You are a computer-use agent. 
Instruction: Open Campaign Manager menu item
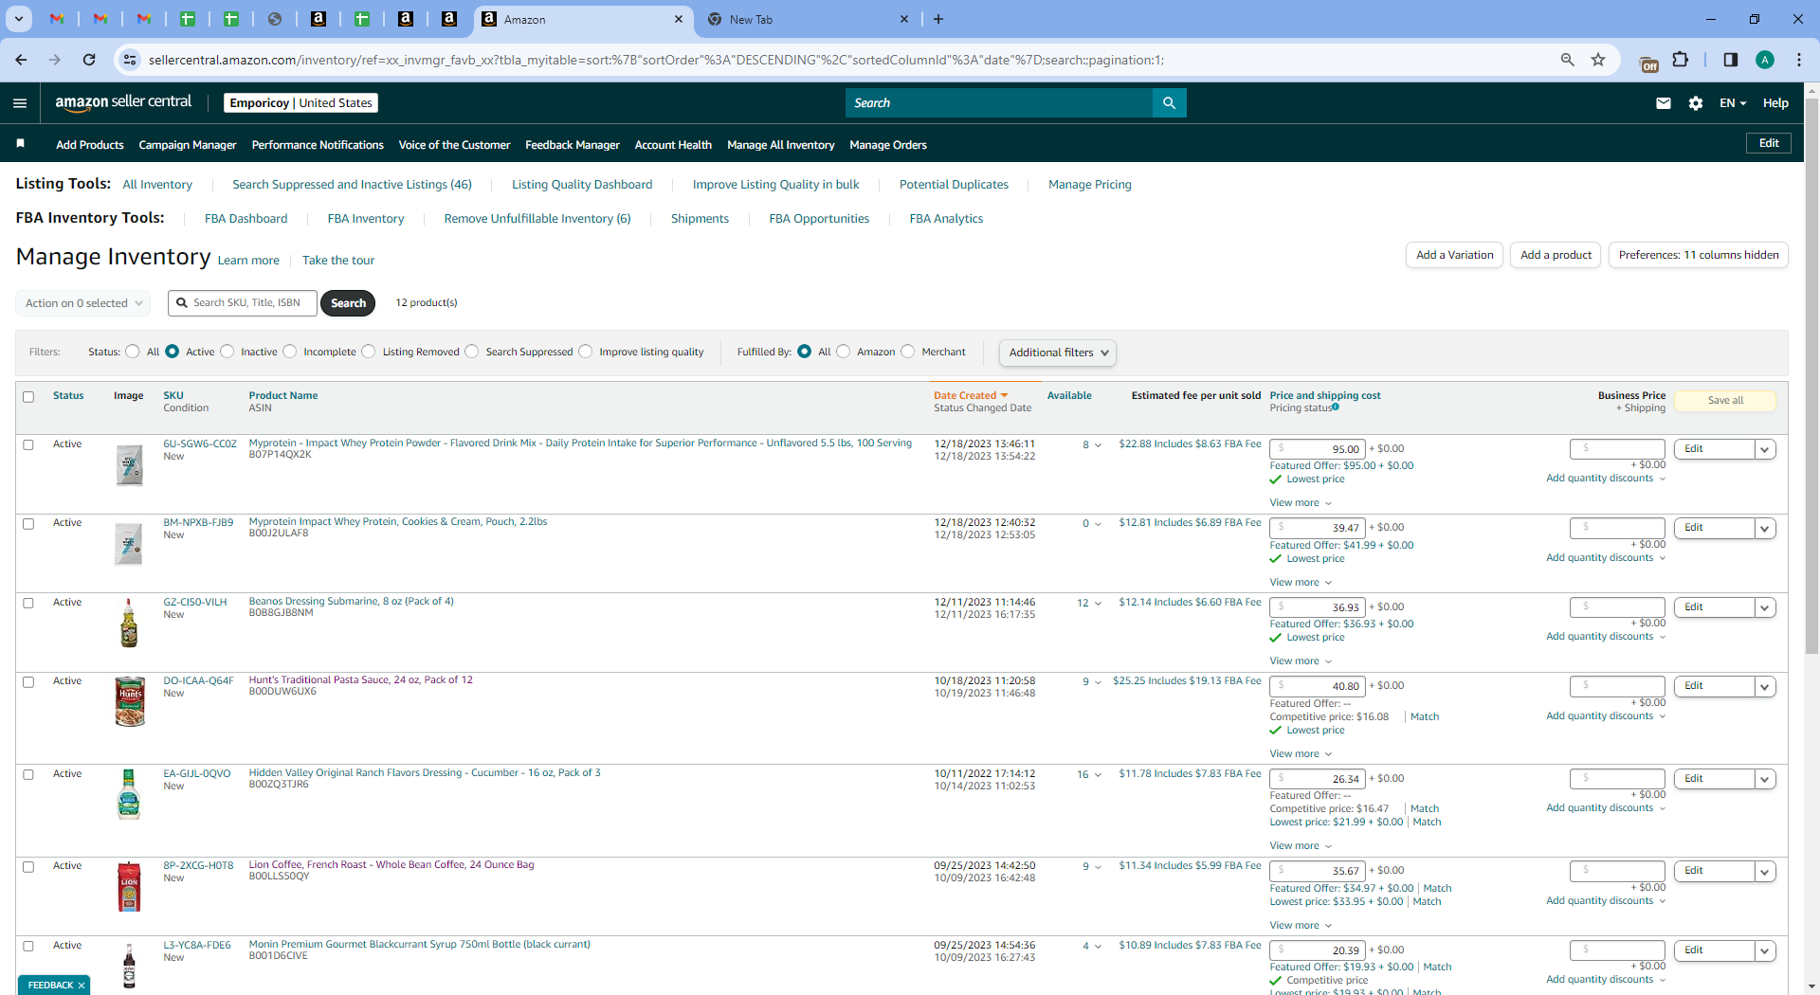tap(188, 145)
